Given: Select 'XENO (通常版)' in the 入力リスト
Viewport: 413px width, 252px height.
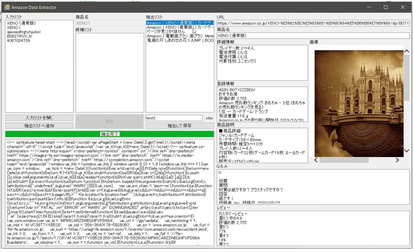Looking at the screenshot, I should [21, 23].
